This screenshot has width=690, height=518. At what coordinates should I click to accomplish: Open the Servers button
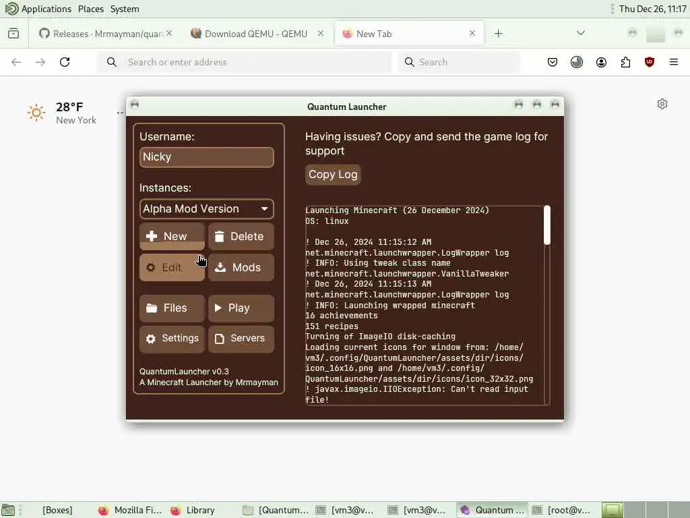[241, 339]
